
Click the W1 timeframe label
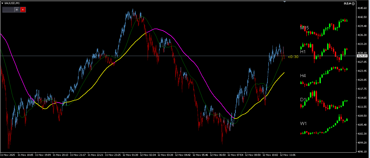[x=303, y=124]
